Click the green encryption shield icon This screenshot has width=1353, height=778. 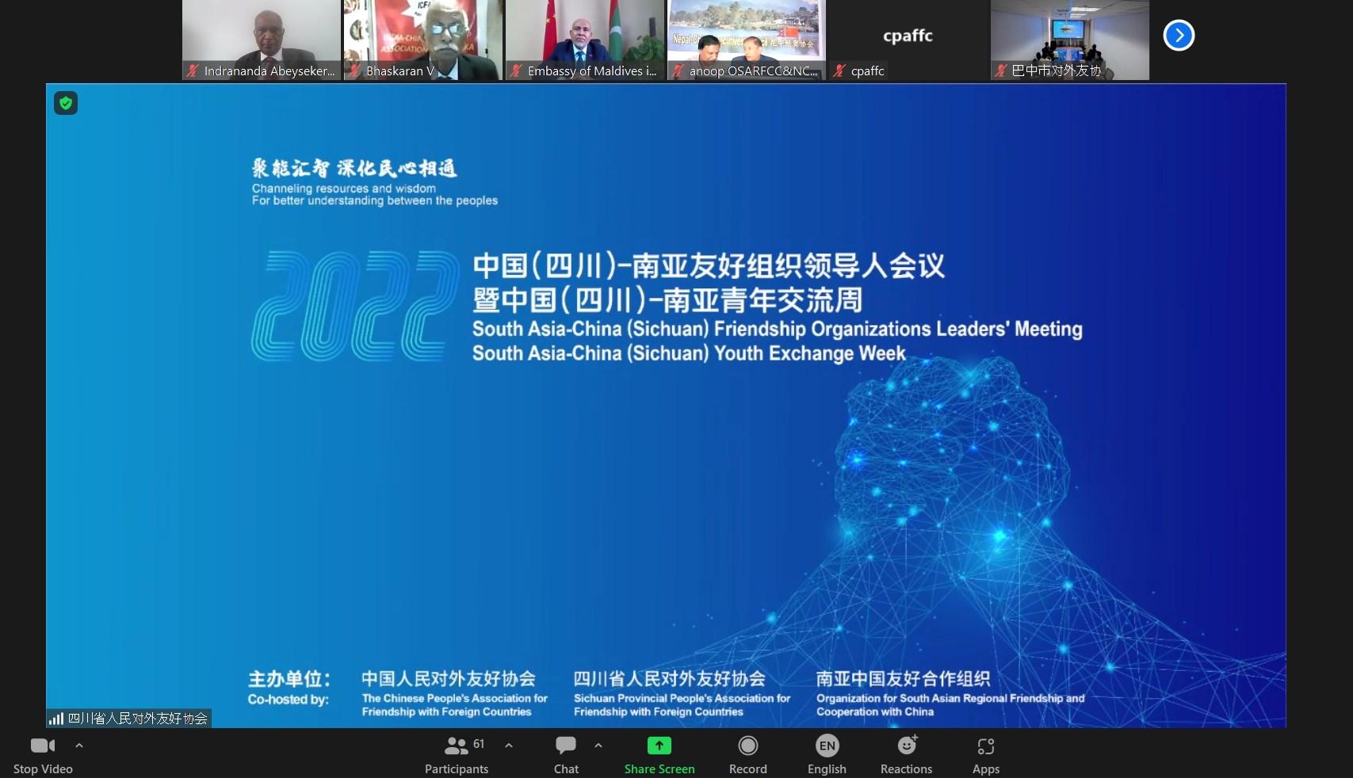(x=66, y=103)
